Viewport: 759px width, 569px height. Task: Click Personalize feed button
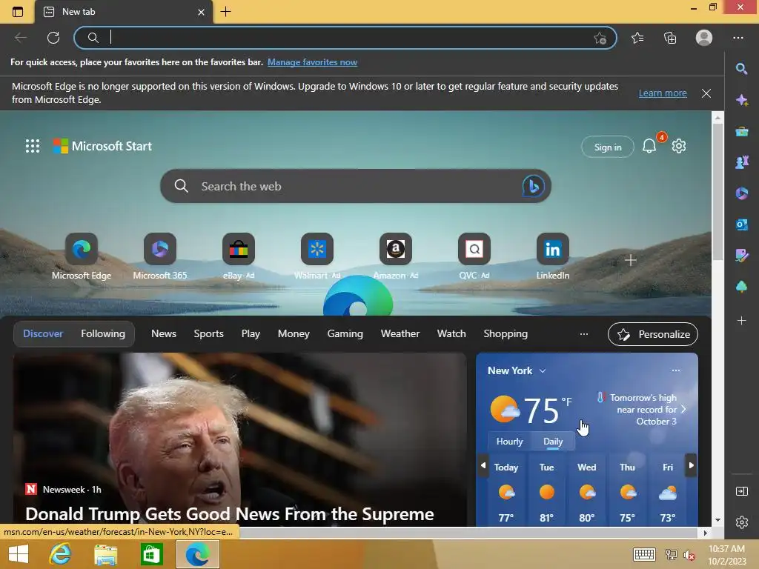coord(653,334)
